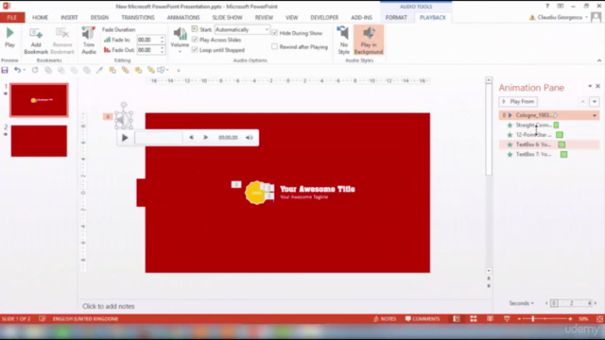Mute audio using the media bar speaker icon
The height and width of the screenshot is (340, 605).
click(250, 138)
